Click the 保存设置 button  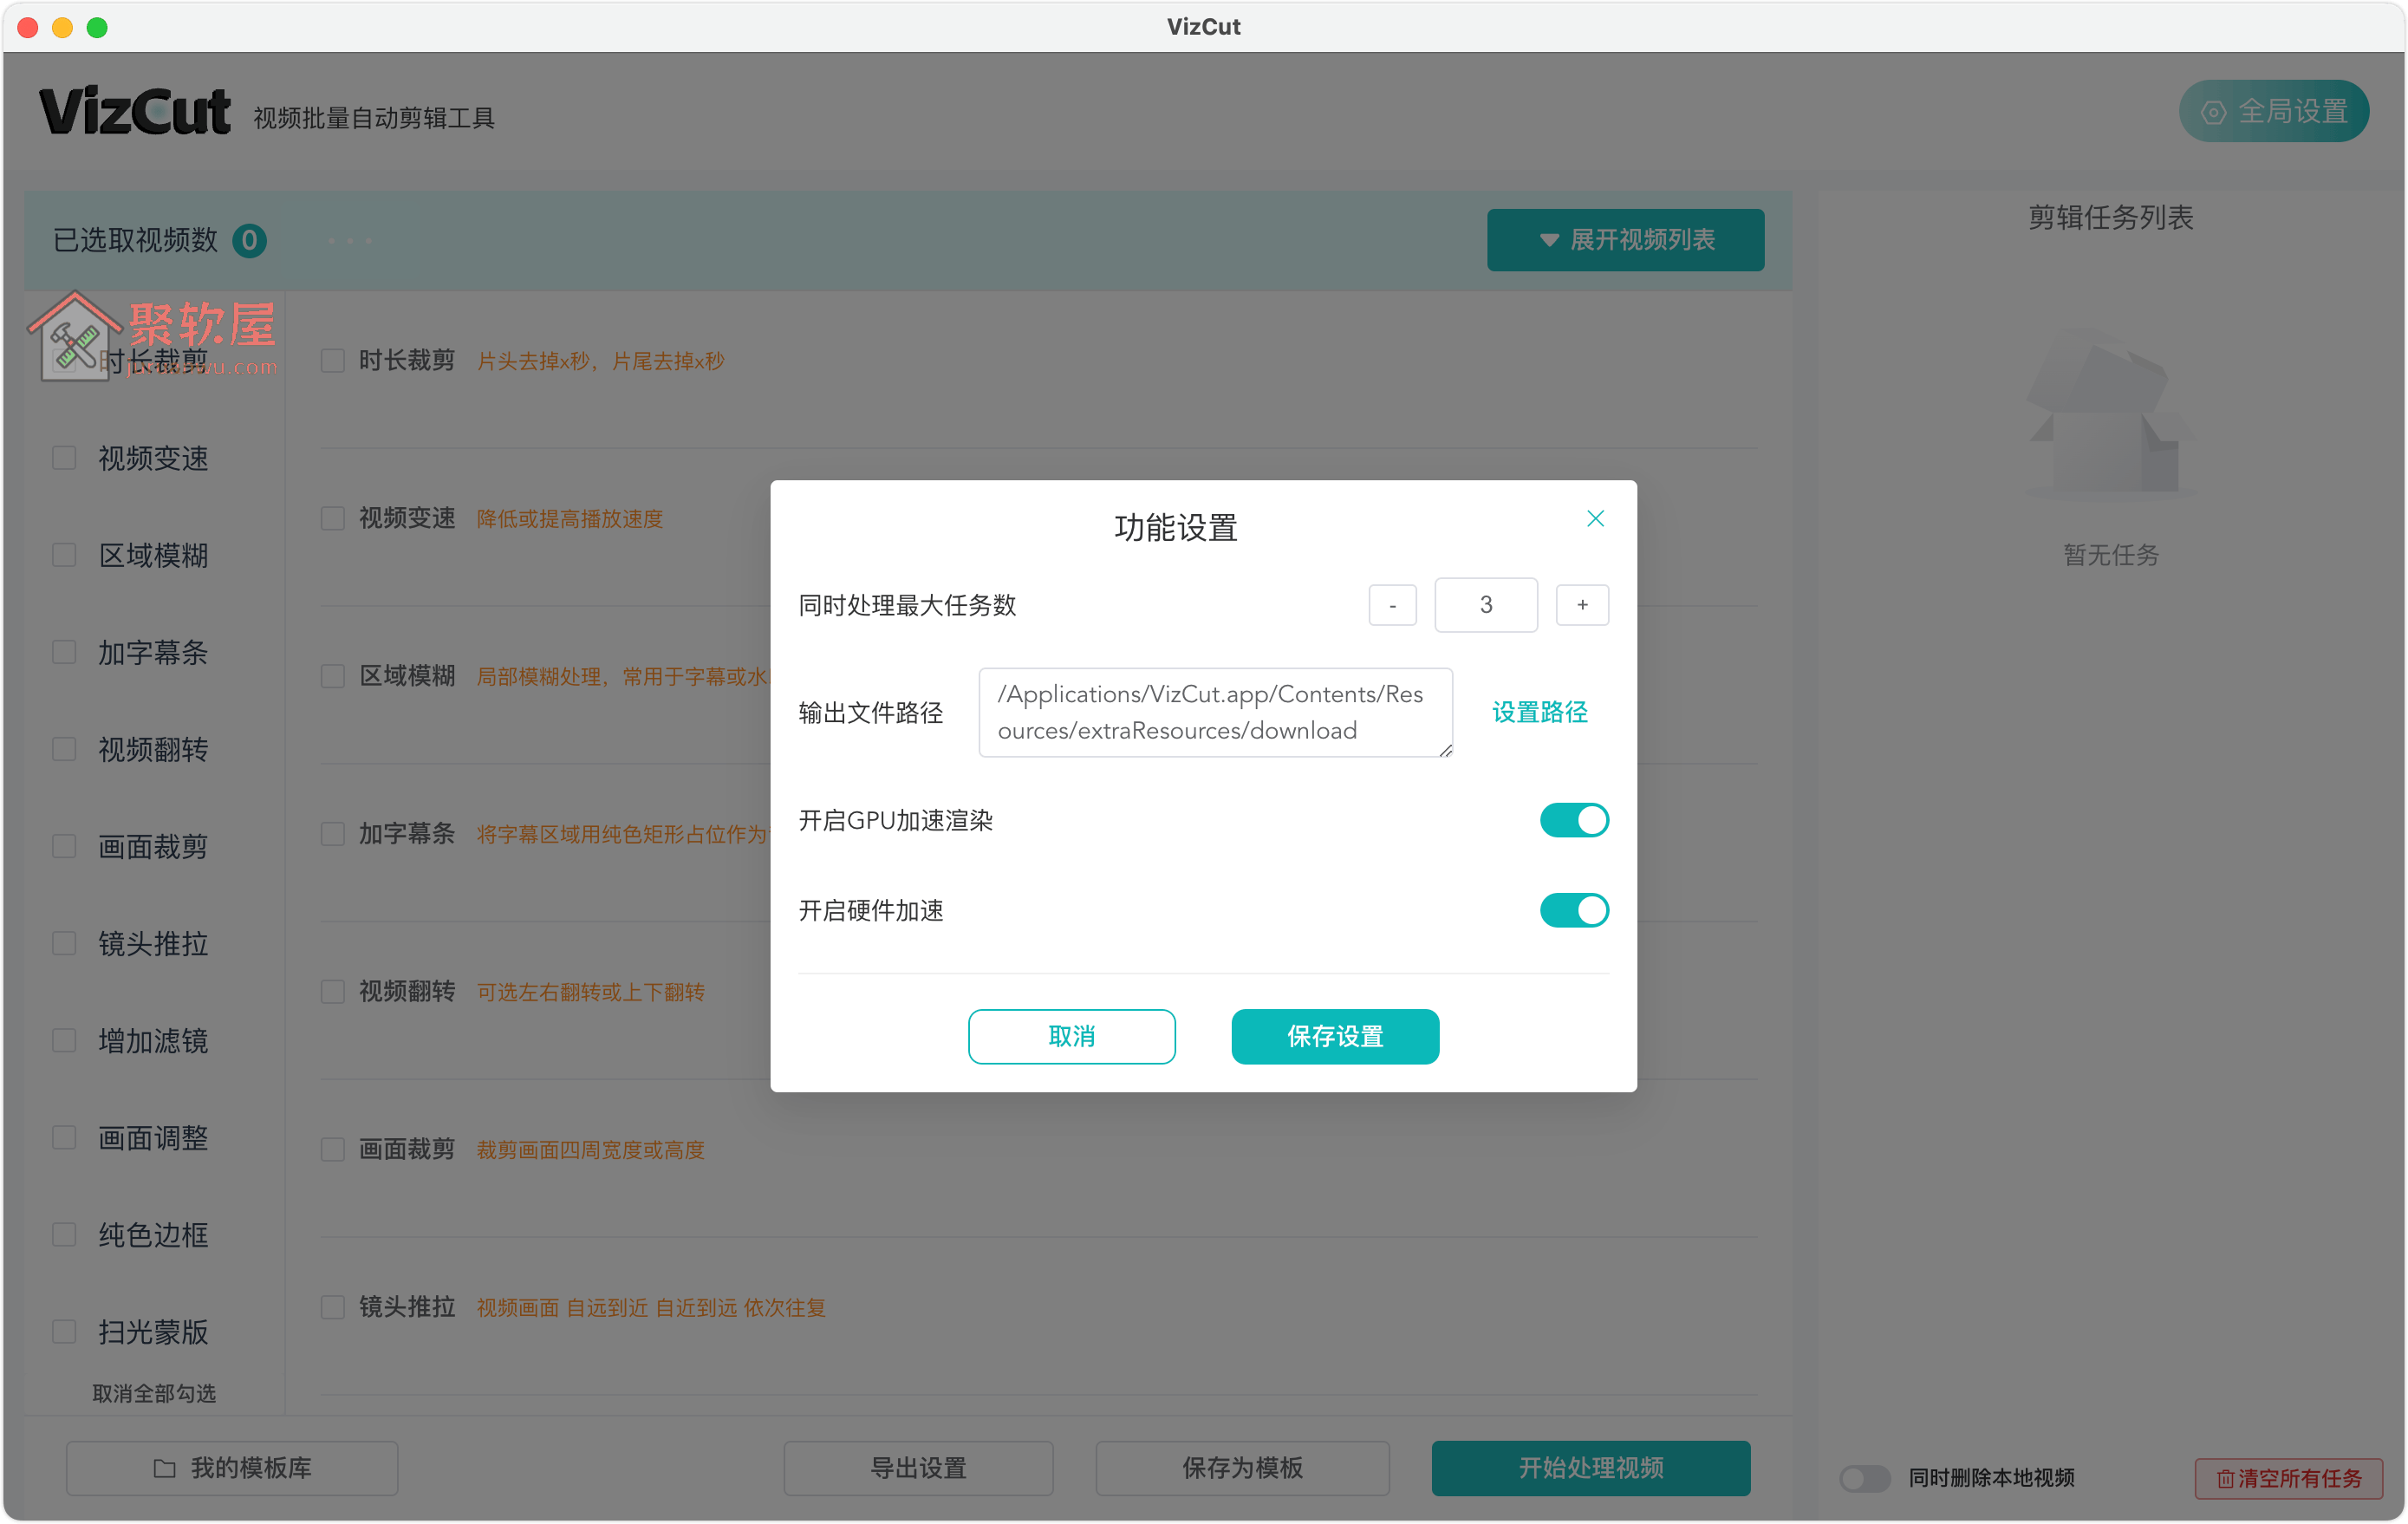1335,1037
